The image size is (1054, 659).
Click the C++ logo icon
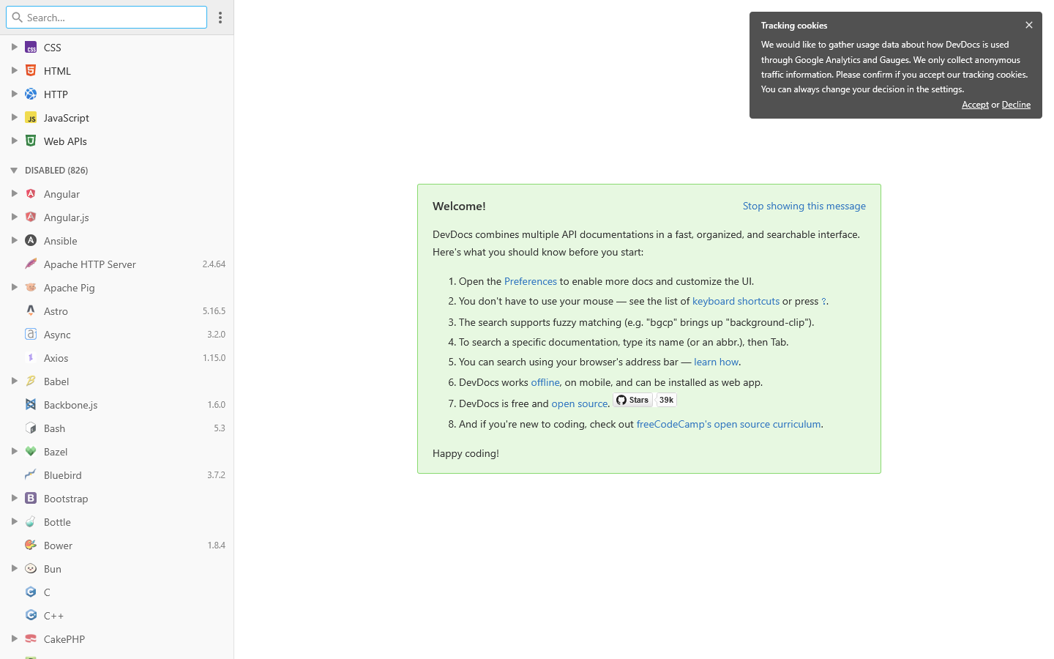tap(31, 616)
